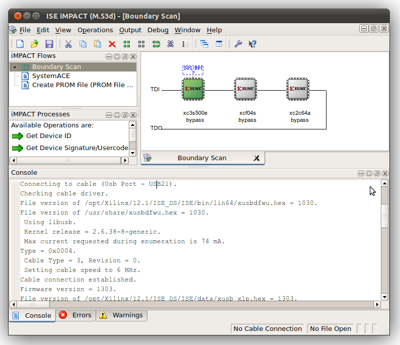Select the xcf04s Xilinx chip
The height and width of the screenshot is (345, 400).
click(246, 89)
